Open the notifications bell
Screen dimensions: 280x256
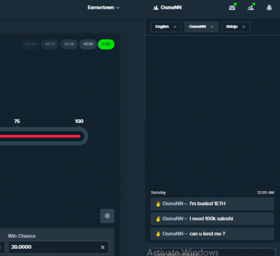[269, 8]
